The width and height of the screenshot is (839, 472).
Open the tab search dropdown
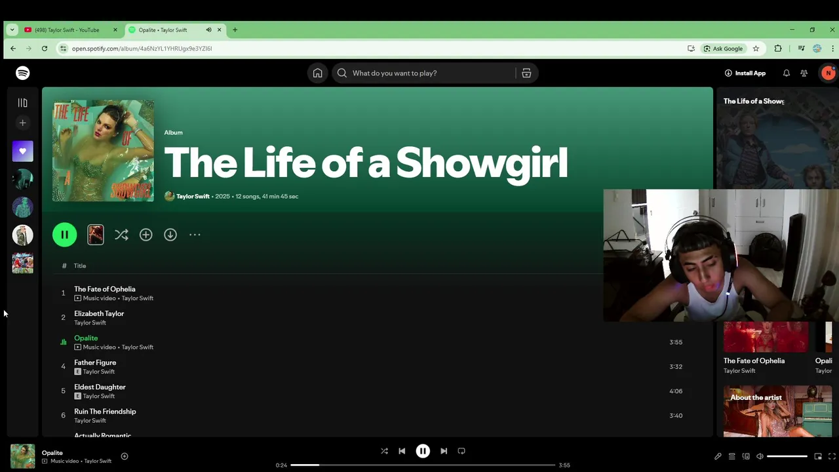click(12, 29)
